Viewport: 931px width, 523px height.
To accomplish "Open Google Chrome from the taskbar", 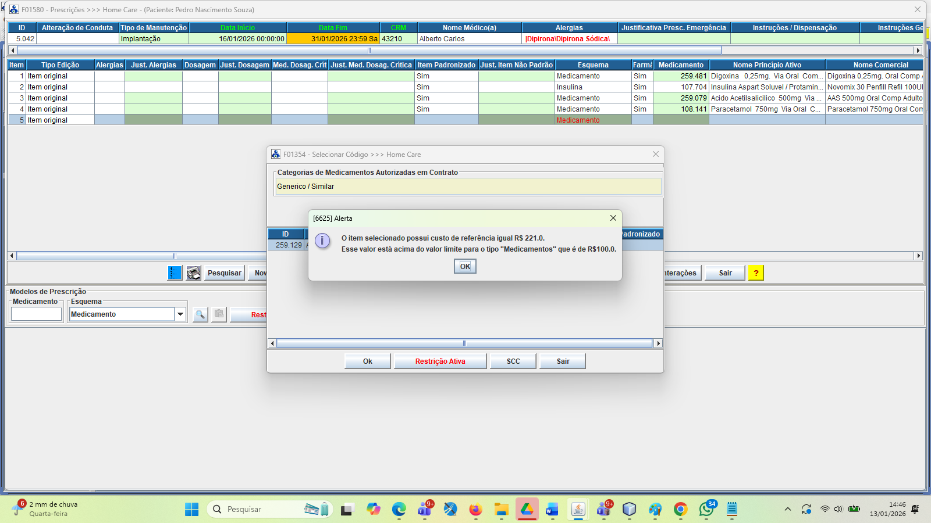I will 680,510.
